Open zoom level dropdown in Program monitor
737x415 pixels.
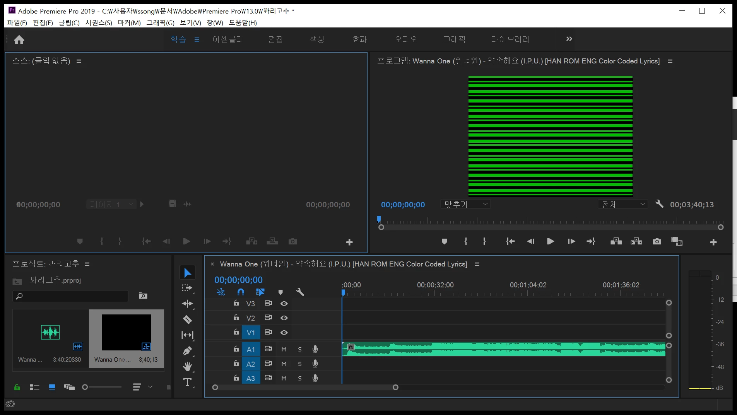click(x=466, y=204)
